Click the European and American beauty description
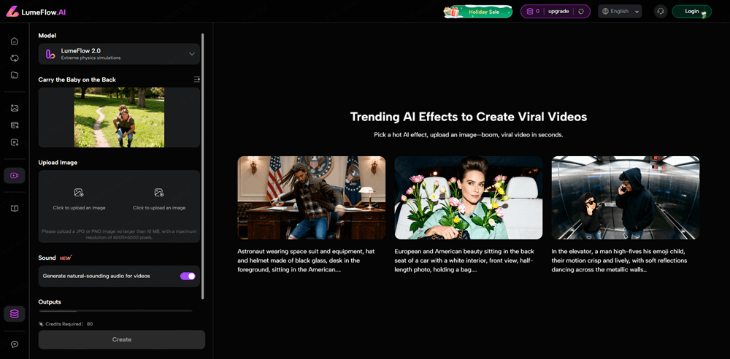 pos(464,260)
